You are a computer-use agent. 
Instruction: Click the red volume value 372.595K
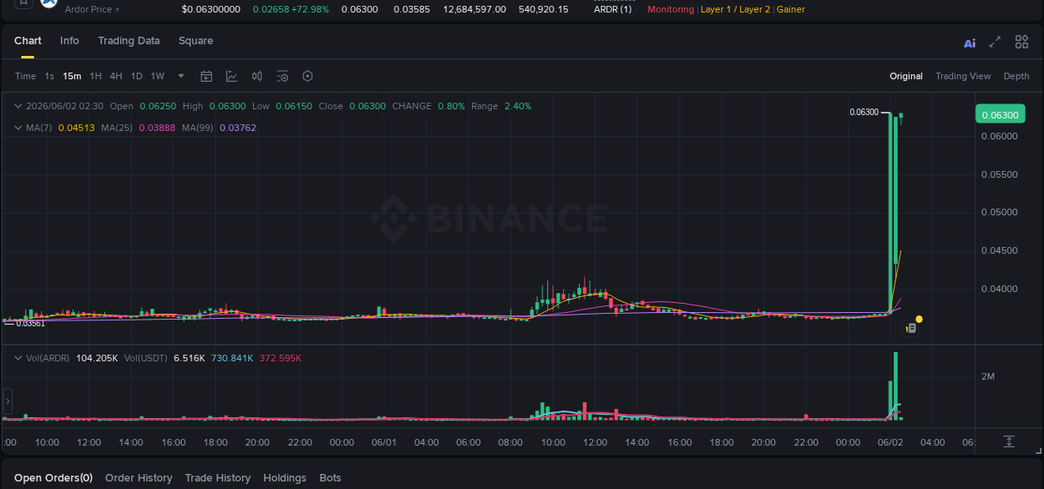coord(280,358)
